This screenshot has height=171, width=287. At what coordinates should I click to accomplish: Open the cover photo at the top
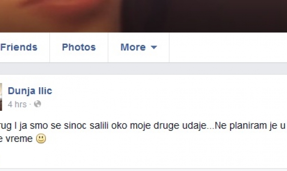pyautogui.click(x=143, y=16)
